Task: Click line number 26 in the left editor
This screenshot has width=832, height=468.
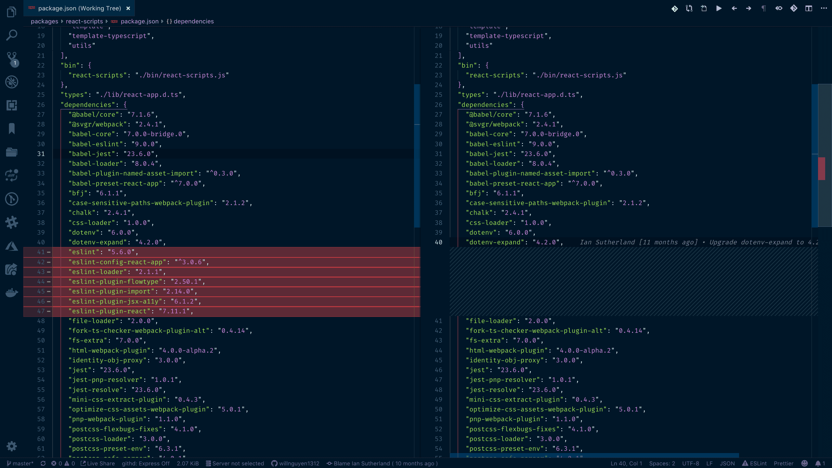Action: pyautogui.click(x=41, y=105)
